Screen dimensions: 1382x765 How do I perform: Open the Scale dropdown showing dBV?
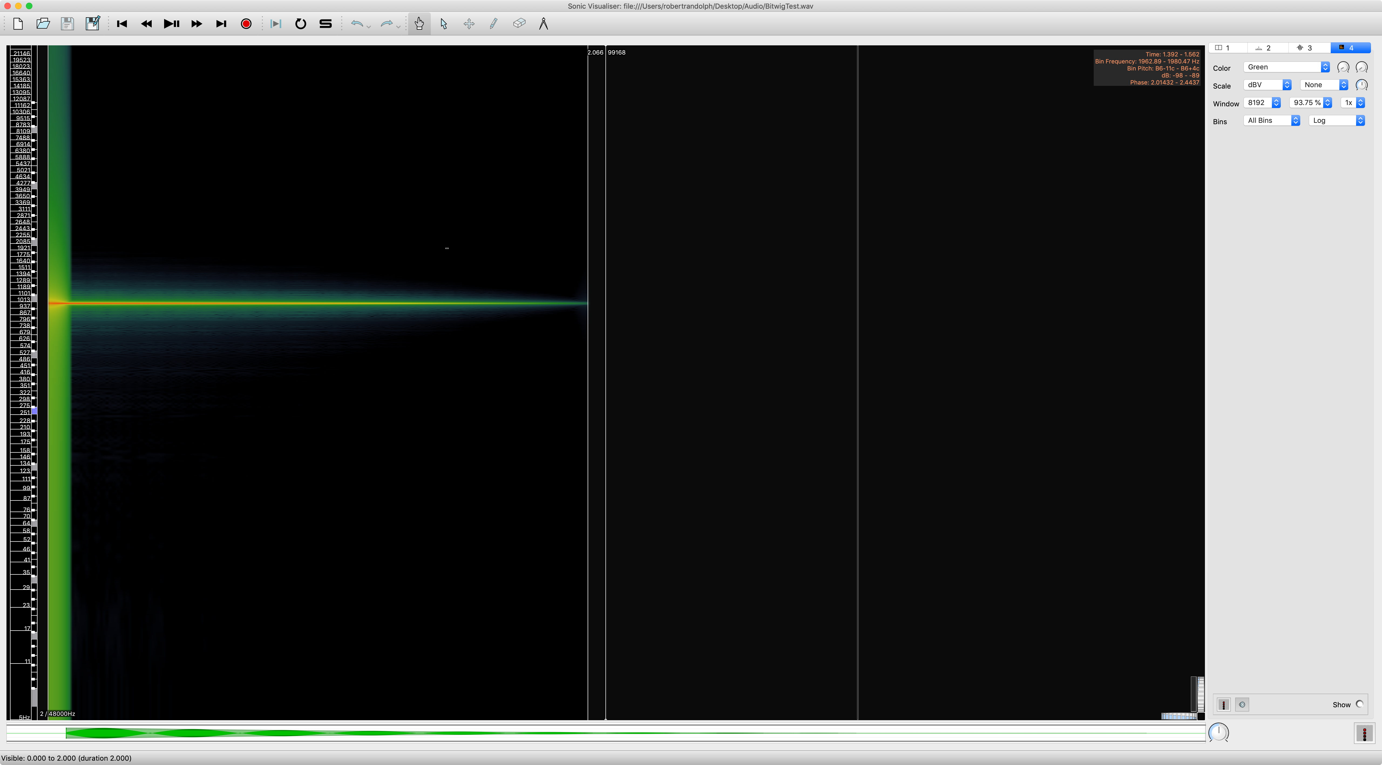point(1267,85)
